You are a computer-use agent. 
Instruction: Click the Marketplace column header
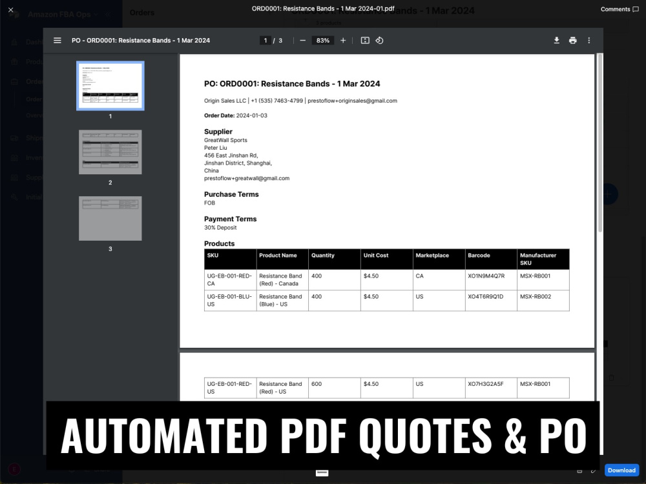(x=439, y=259)
